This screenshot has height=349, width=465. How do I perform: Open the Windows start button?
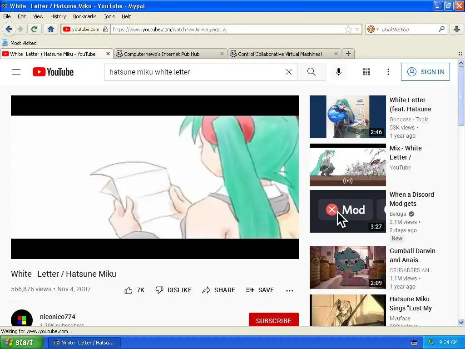click(22, 343)
